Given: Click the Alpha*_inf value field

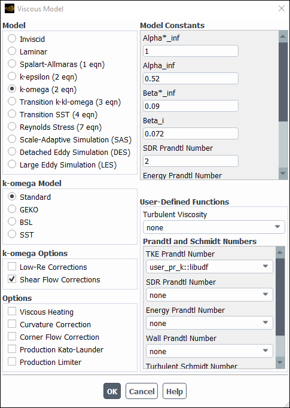Looking at the screenshot, I should coord(191,51).
